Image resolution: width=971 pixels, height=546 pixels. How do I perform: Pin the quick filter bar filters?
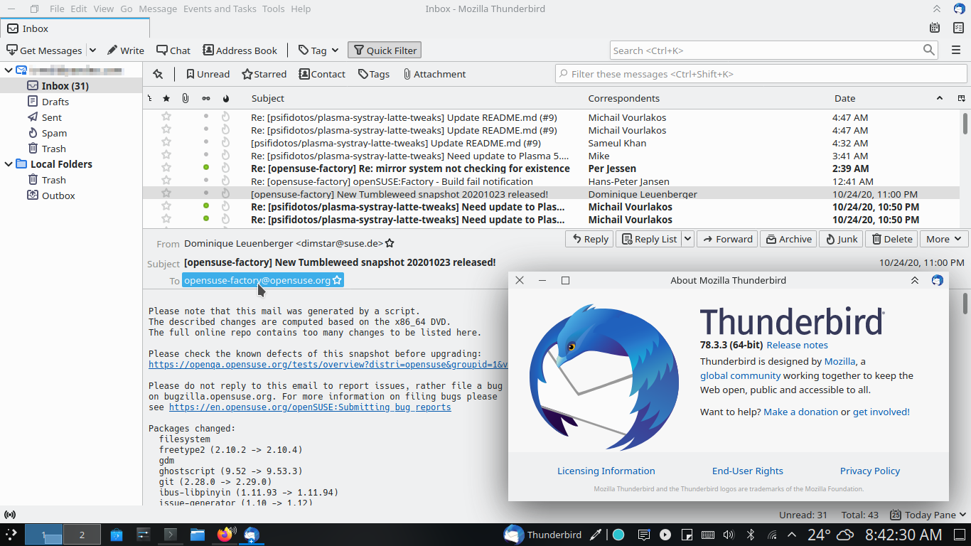(158, 74)
